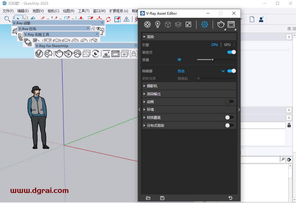Expand the 材质覆盖 section arrow

(144, 117)
